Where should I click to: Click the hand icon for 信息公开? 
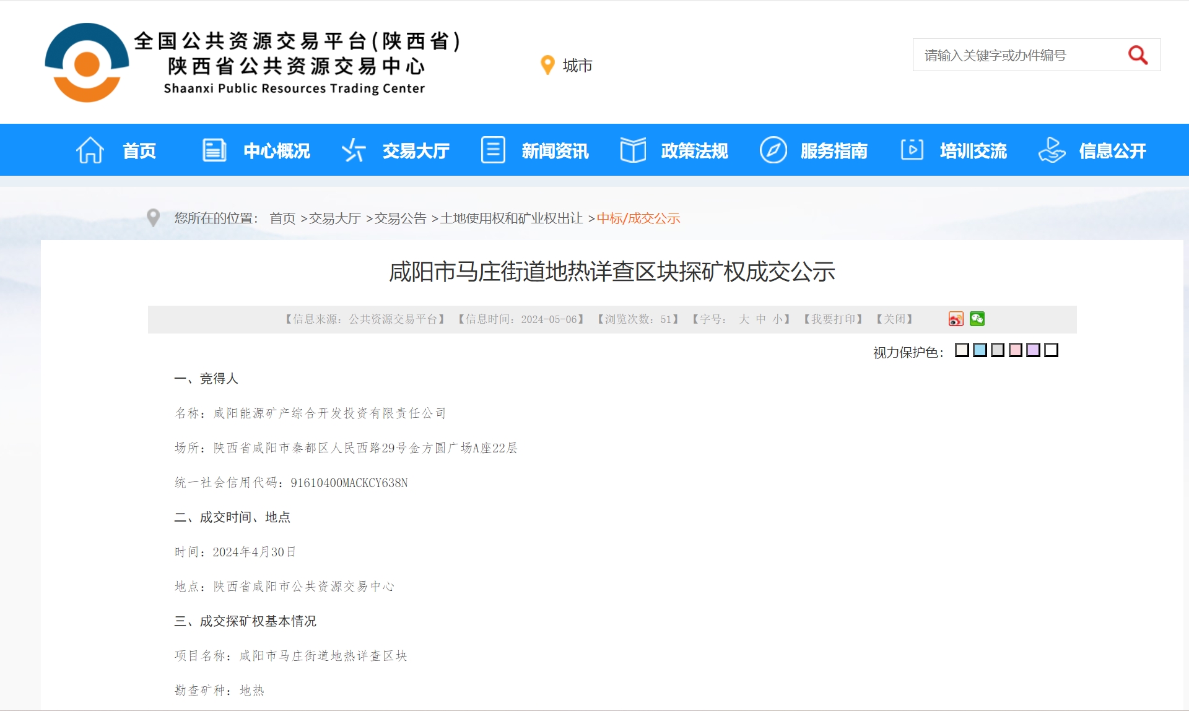(1052, 150)
